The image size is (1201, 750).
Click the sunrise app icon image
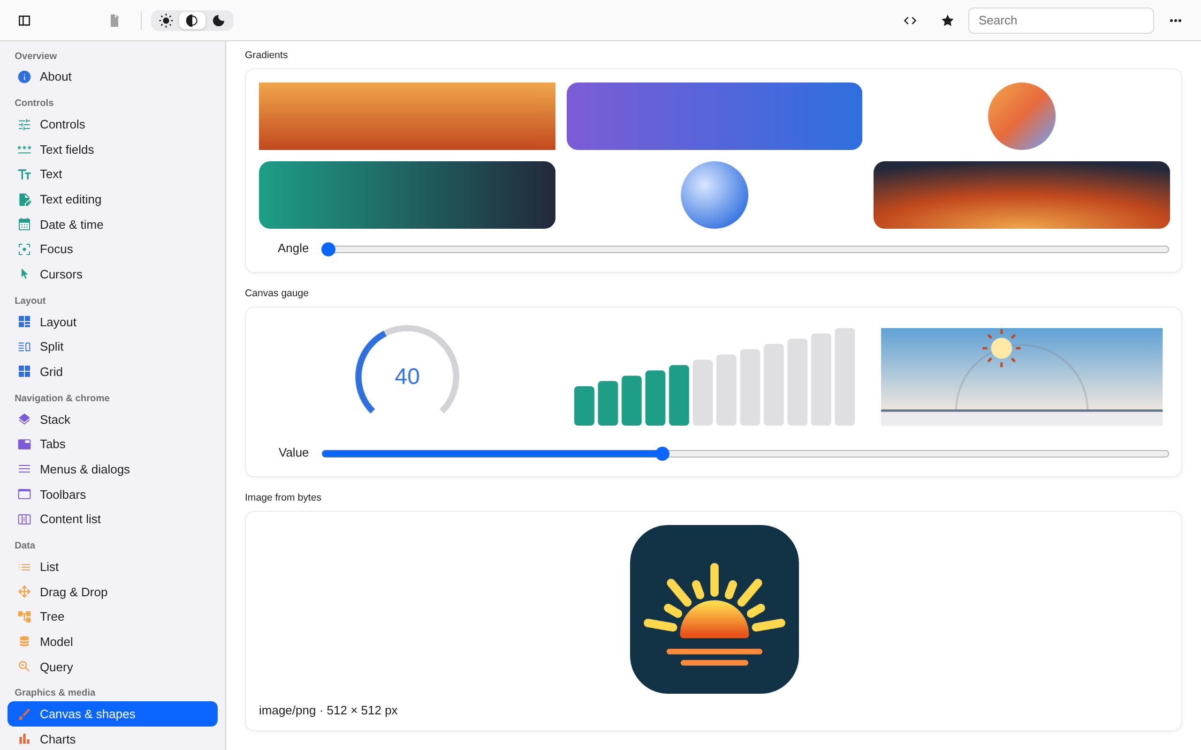pos(714,609)
